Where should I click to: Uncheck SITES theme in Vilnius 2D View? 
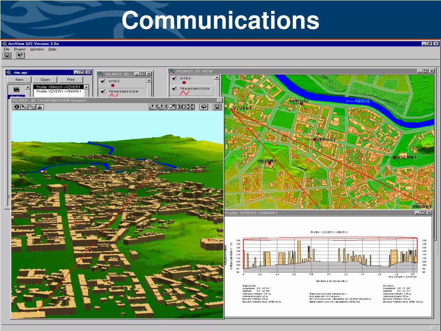[x=174, y=78]
